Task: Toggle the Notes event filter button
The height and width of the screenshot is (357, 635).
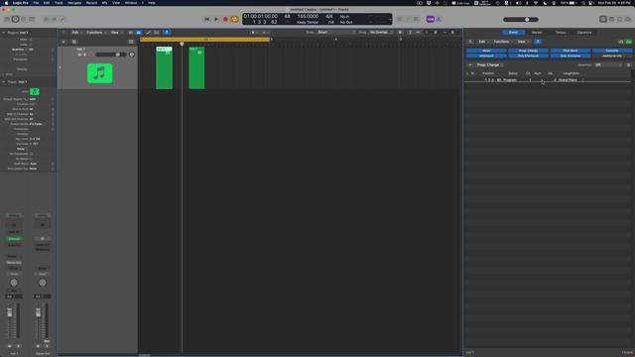Action: [x=486, y=51]
